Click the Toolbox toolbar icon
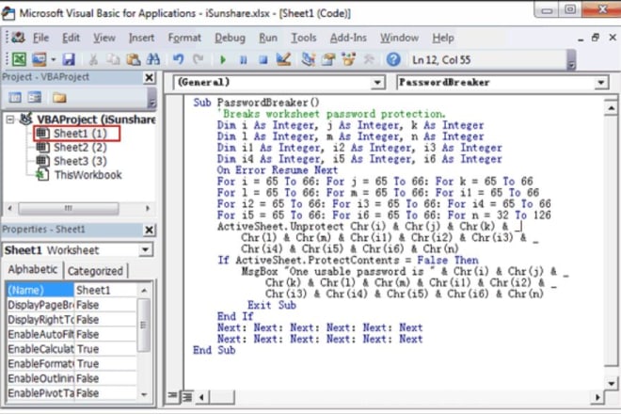Screen dimensions: 621x414 tap(369, 60)
